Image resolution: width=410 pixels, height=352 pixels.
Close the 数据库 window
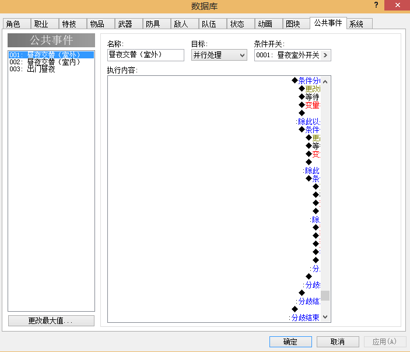397,5
